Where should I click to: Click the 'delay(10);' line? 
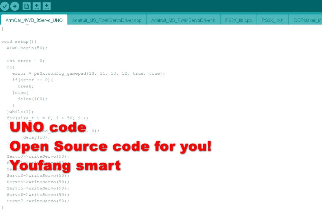[x=37, y=137]
